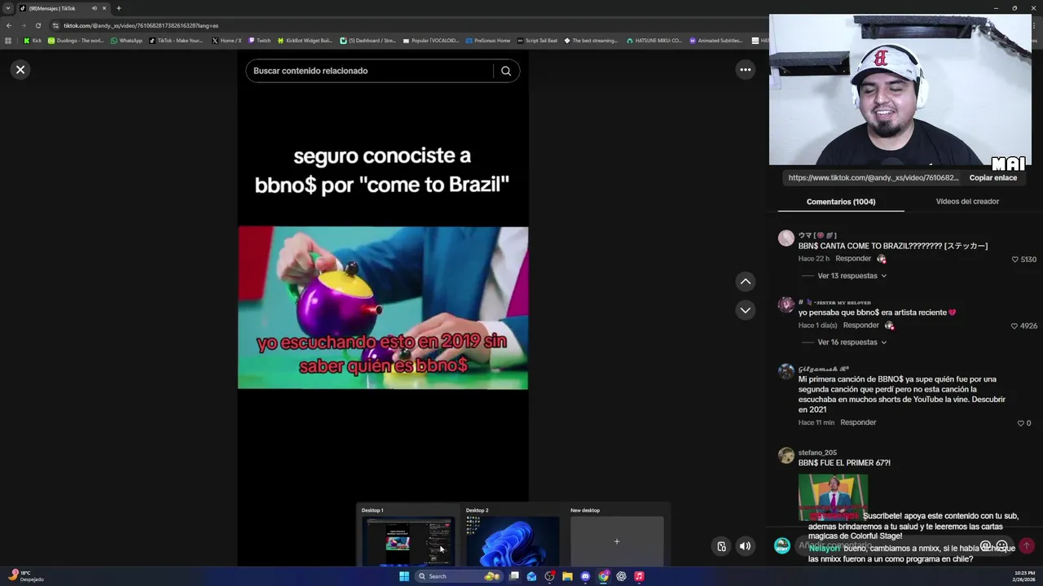The image size is (1043, 586).
Task: Open the Kick bookmark
Action: 33,41
